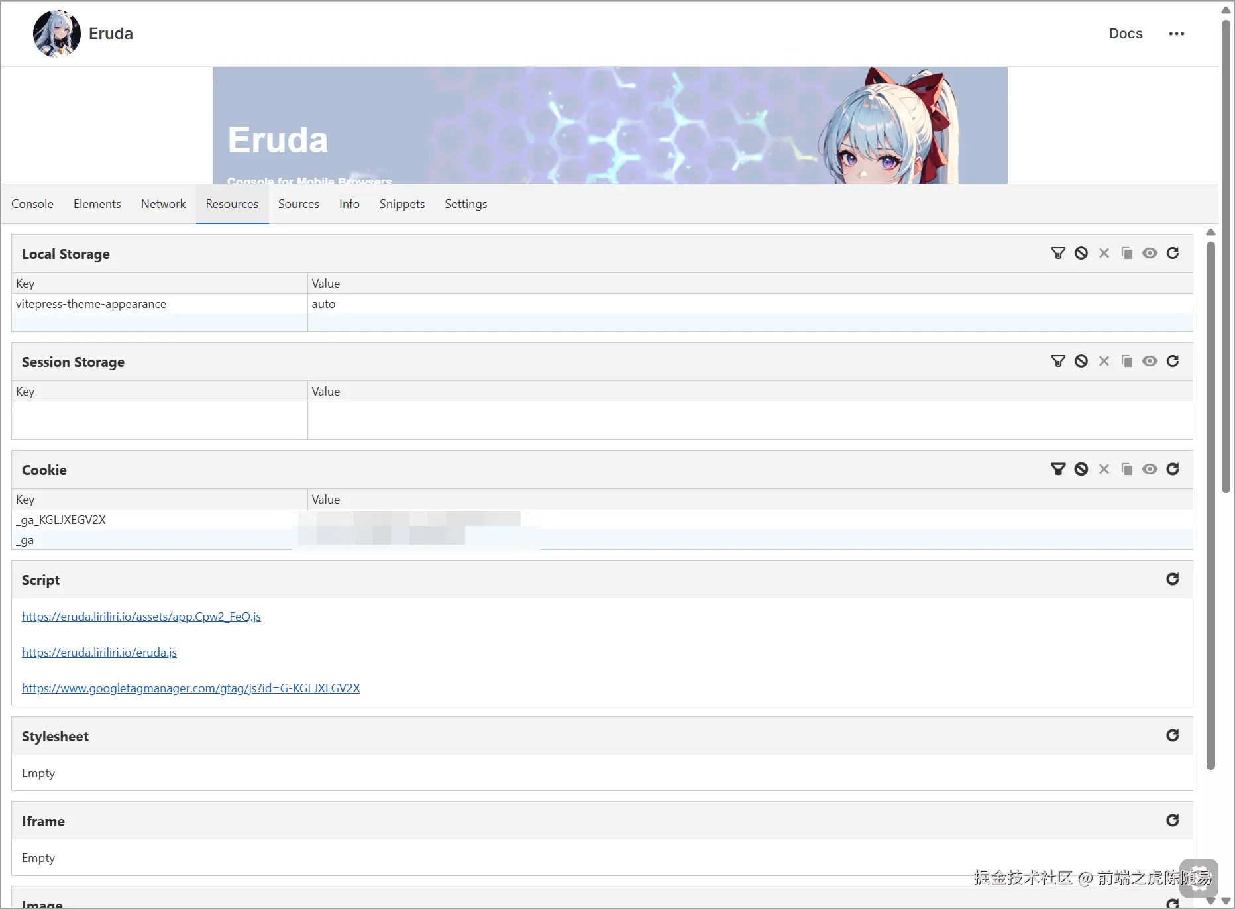The width and height of the screenshot is (1235, 909).
Task: Switch to the Console tab
Action: (x=32, y=204)
